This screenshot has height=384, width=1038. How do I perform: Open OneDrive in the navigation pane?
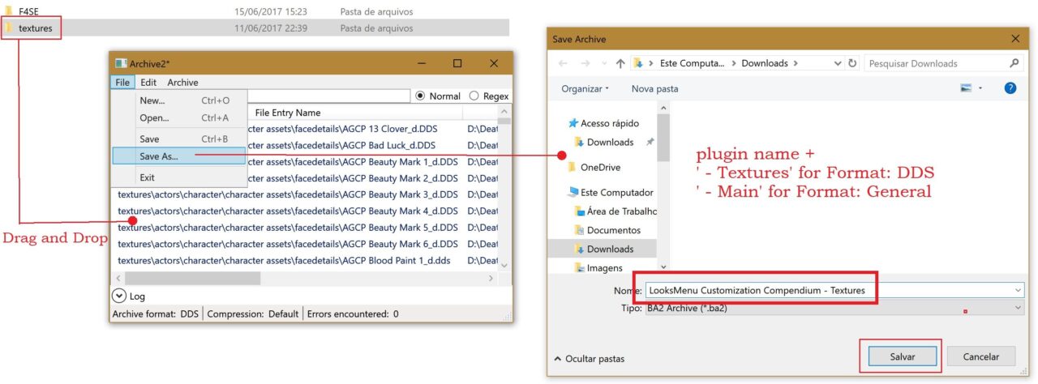pyautogui.click(x=600, y=167)
